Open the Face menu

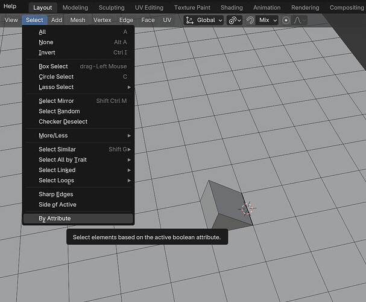pyautogui.click(x=148, y=20)
